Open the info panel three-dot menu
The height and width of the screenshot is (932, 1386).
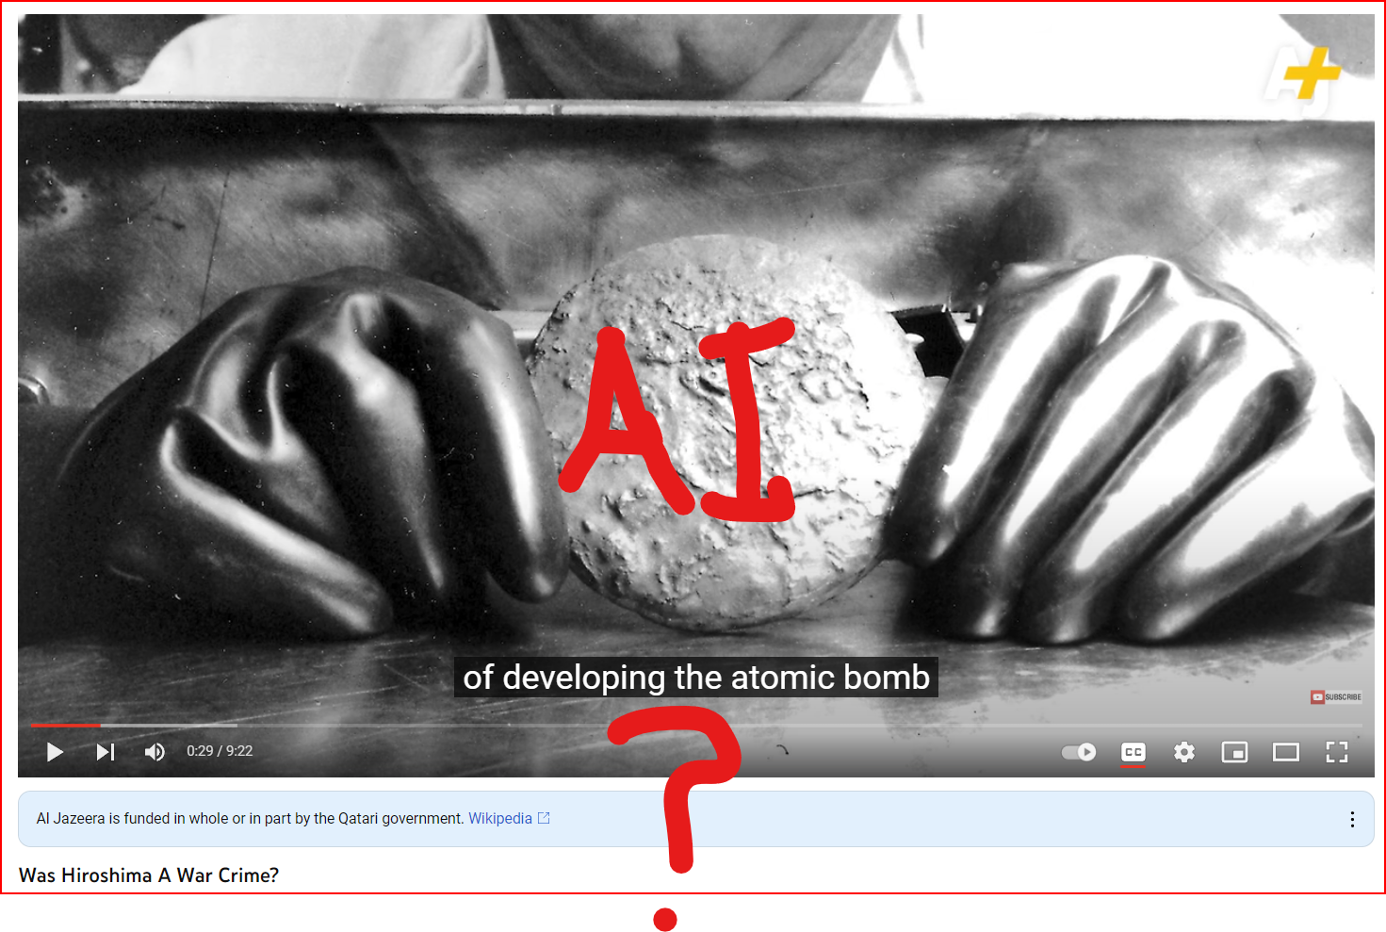[x=1352, y=820]
